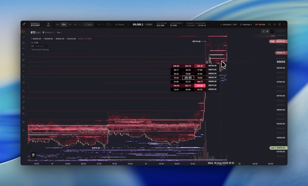Expand the more timeframes dropdown arrow

tap(79, 25)
